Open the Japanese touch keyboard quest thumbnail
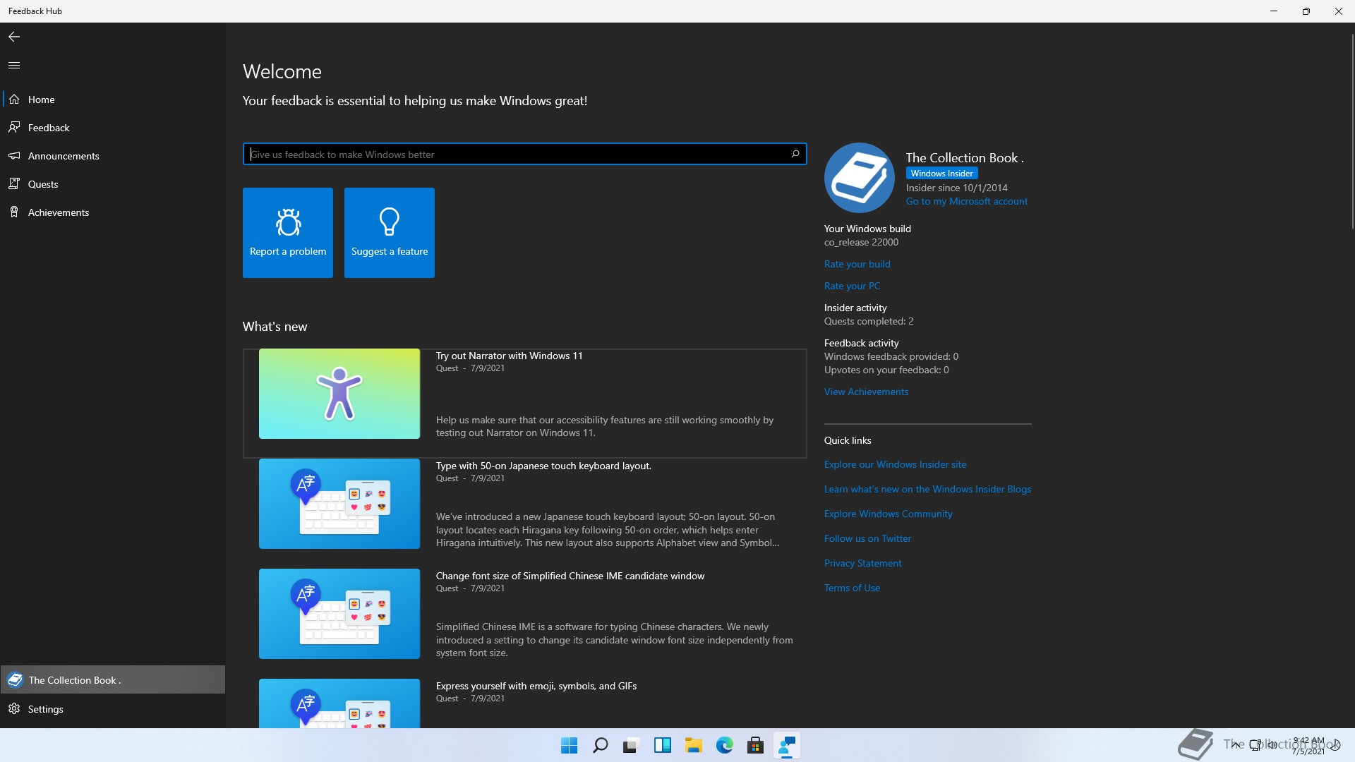1355x762 pixels. click(339, 504)
